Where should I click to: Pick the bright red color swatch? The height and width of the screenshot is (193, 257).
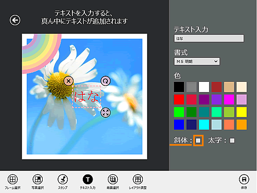coord(179,99)
